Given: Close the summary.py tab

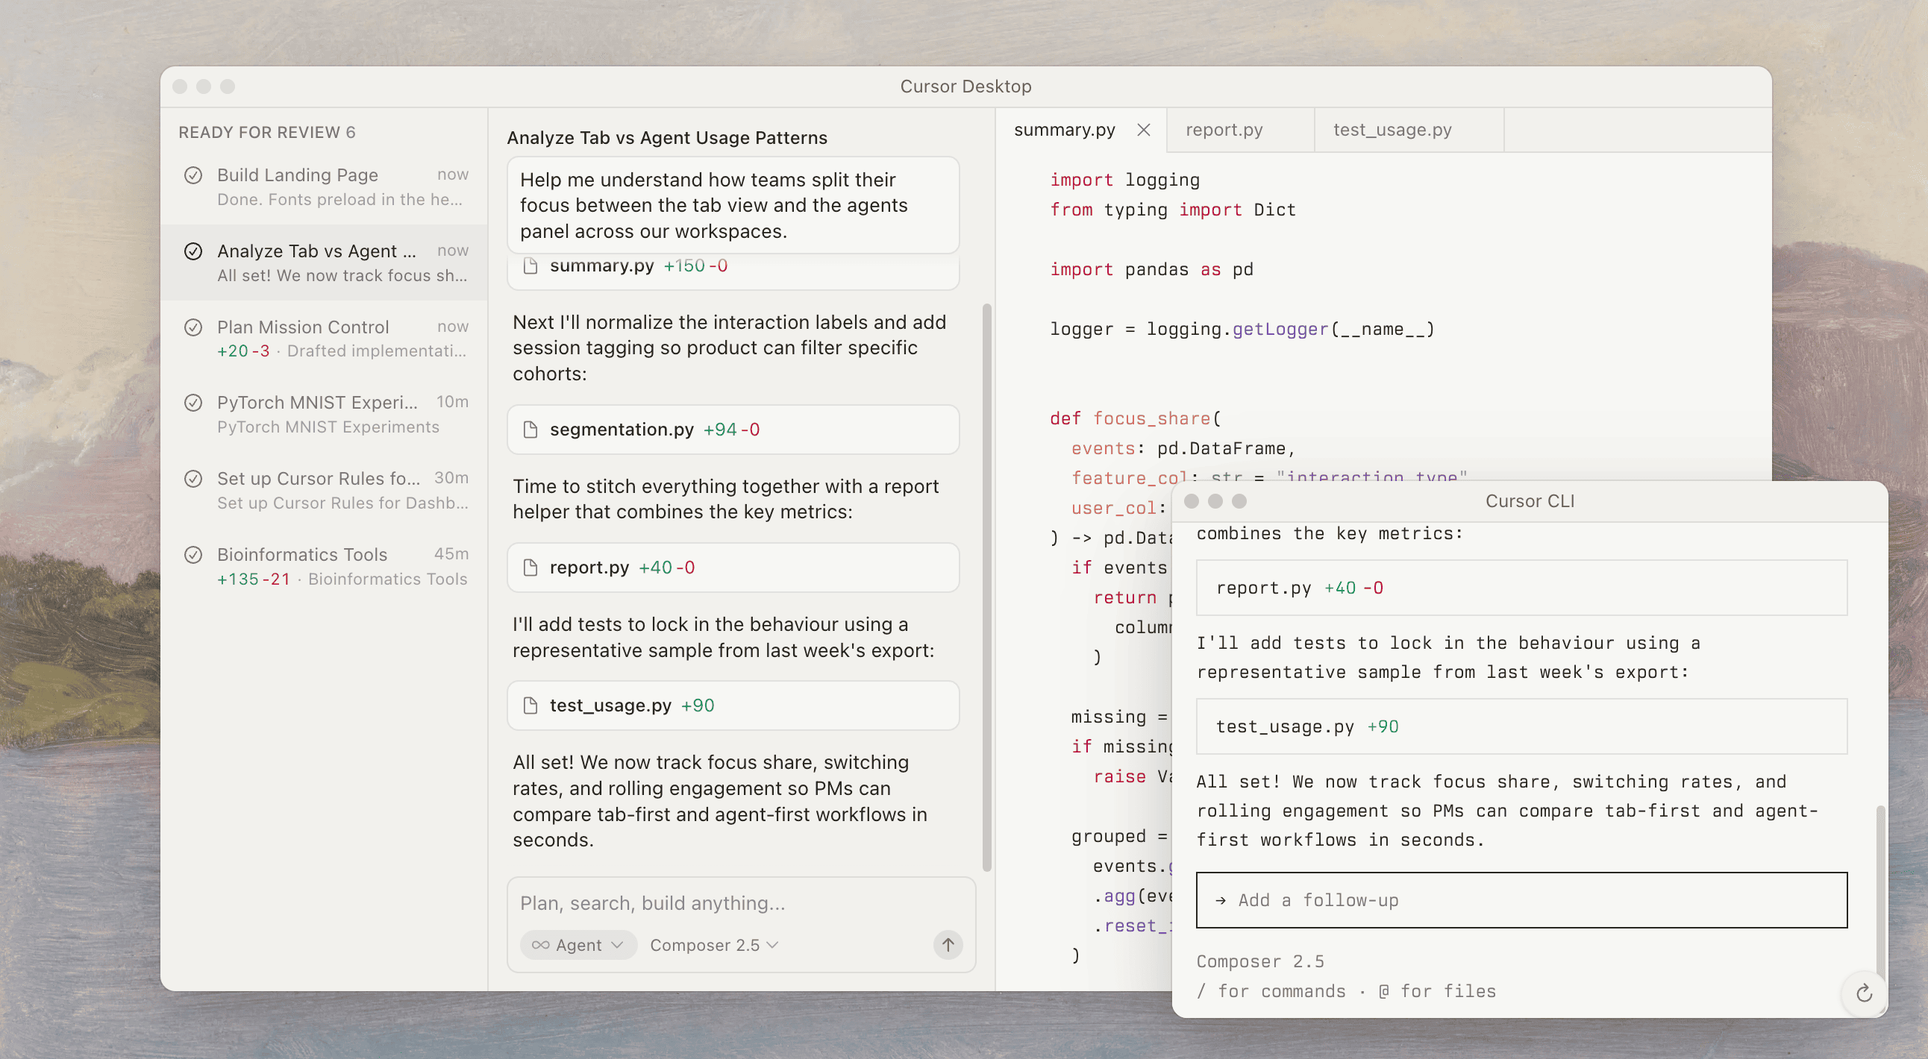Looking at the screenshot, I should [1144, 130].
